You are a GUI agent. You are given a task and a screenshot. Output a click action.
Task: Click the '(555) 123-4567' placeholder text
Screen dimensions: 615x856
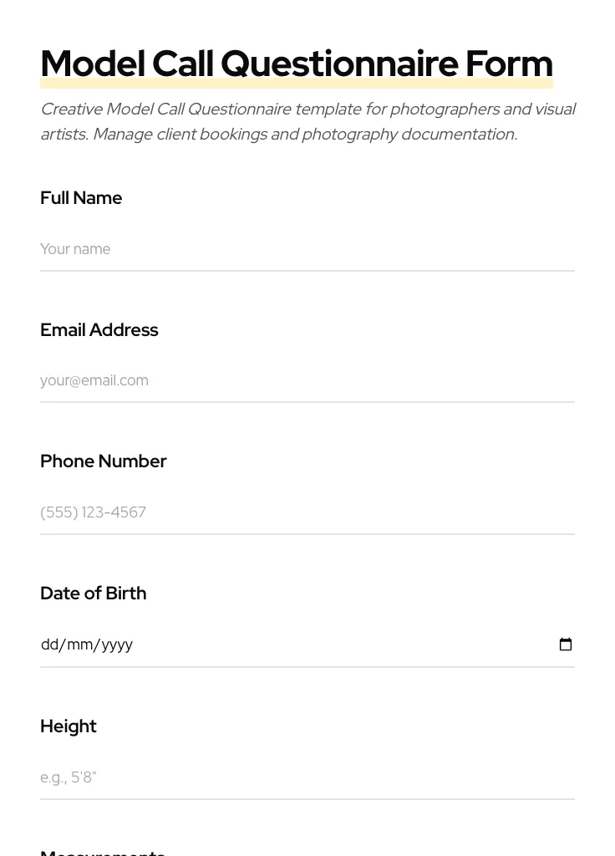93,512
